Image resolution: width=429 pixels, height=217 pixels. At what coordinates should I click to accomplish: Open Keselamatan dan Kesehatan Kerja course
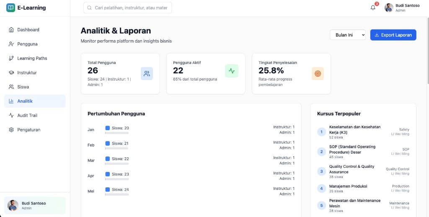[x=354, y=129]
